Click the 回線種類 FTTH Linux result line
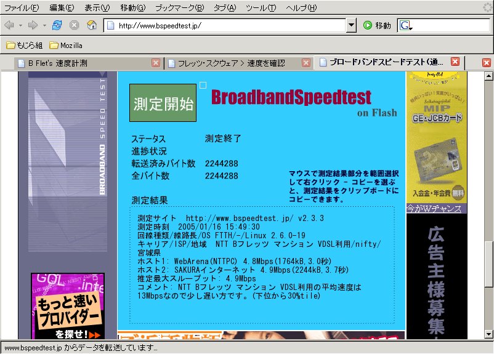Screen dimensions: 494x354 pos(221,235)
